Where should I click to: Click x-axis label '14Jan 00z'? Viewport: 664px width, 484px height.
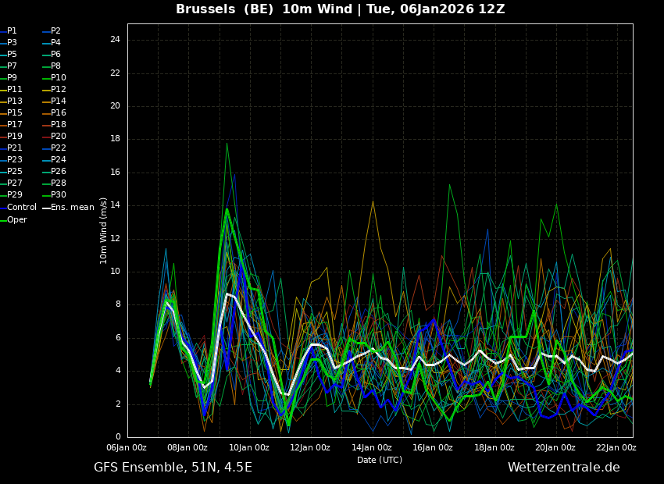[x=371, y=447]
